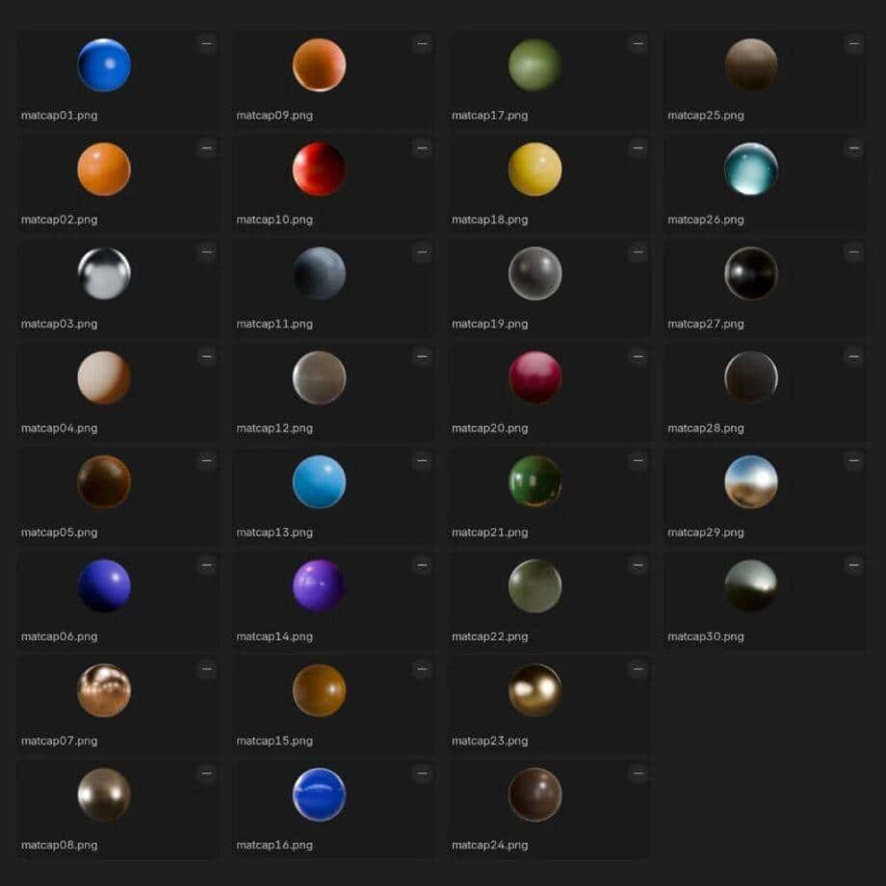Choose the gold matcap23 sphere thumbnail
This screenshot has width=886, height=886.
(x=535, y=691)
